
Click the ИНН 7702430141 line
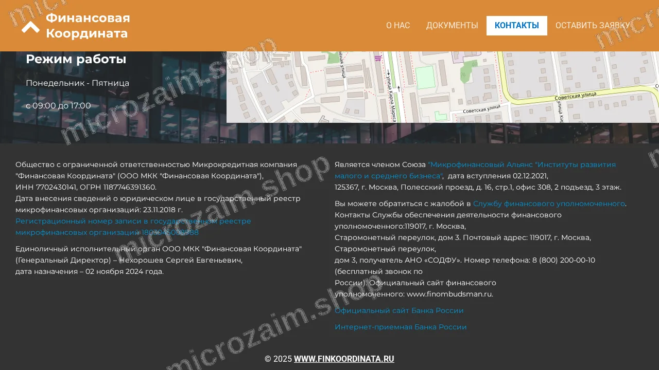(86, 187)
